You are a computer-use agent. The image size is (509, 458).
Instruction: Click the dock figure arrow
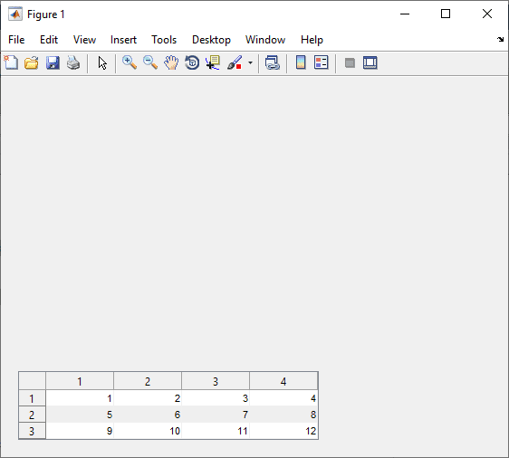(500, 40)
